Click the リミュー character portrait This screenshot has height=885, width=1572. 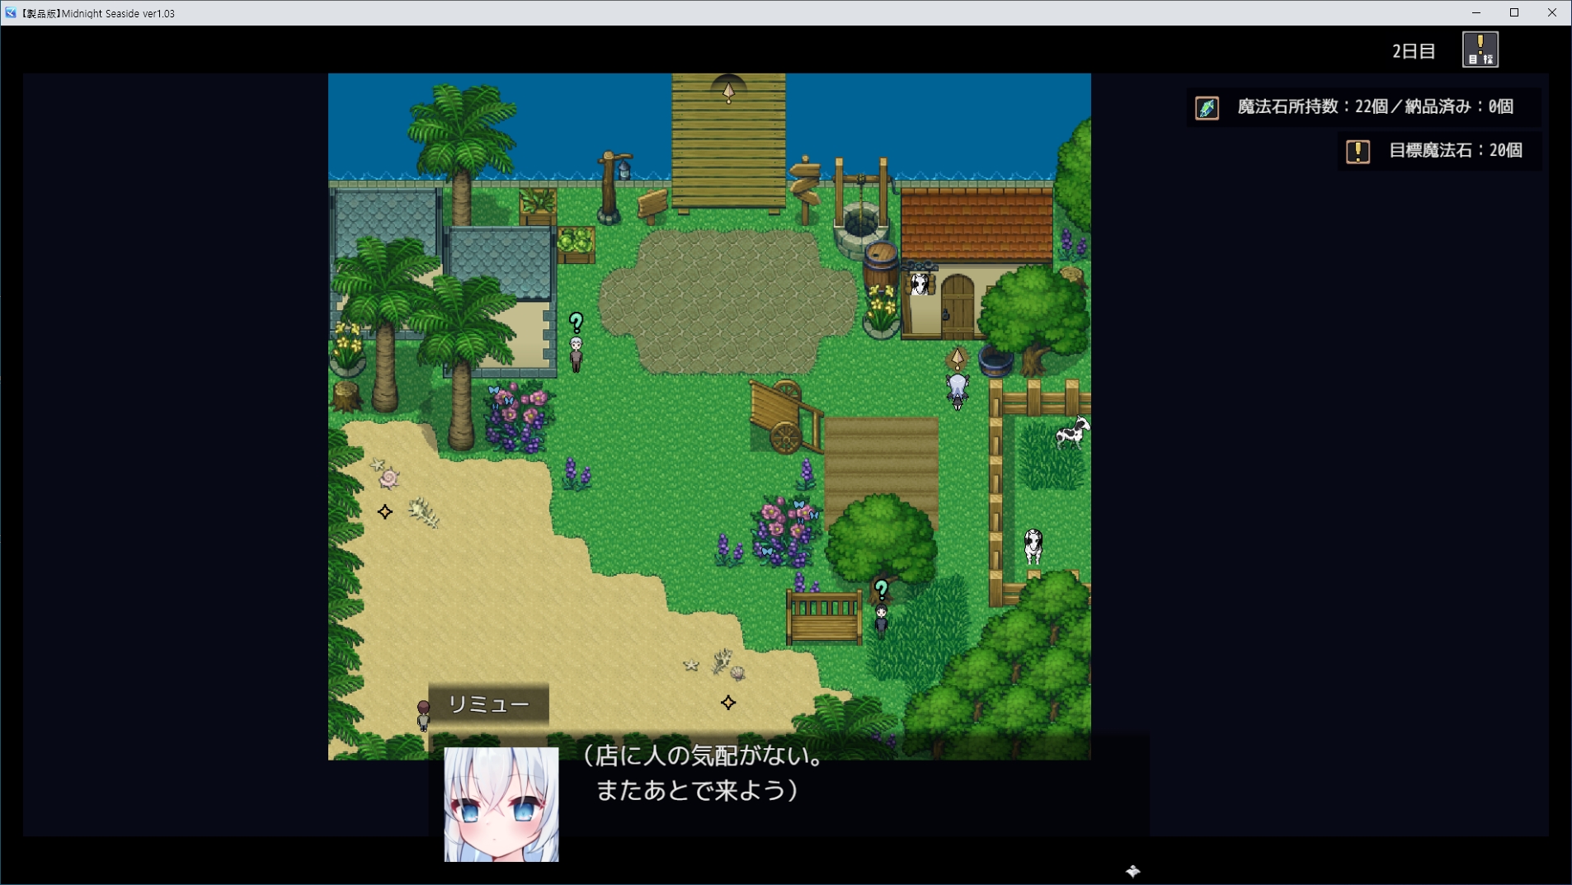tap(501, 805)
